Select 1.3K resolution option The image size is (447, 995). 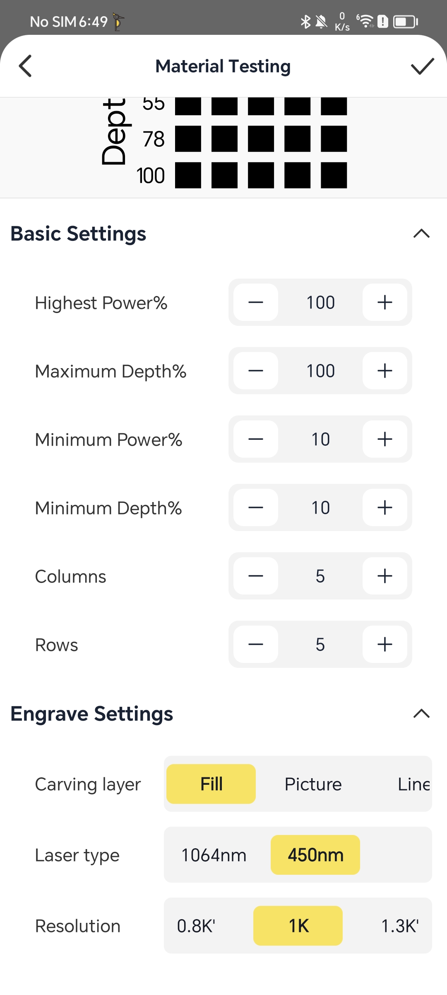coord(400,926)
